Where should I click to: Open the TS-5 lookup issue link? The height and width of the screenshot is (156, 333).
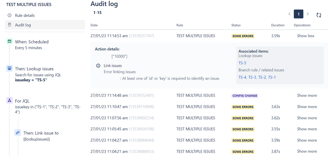pyautogui.click(x=242, y=63)
